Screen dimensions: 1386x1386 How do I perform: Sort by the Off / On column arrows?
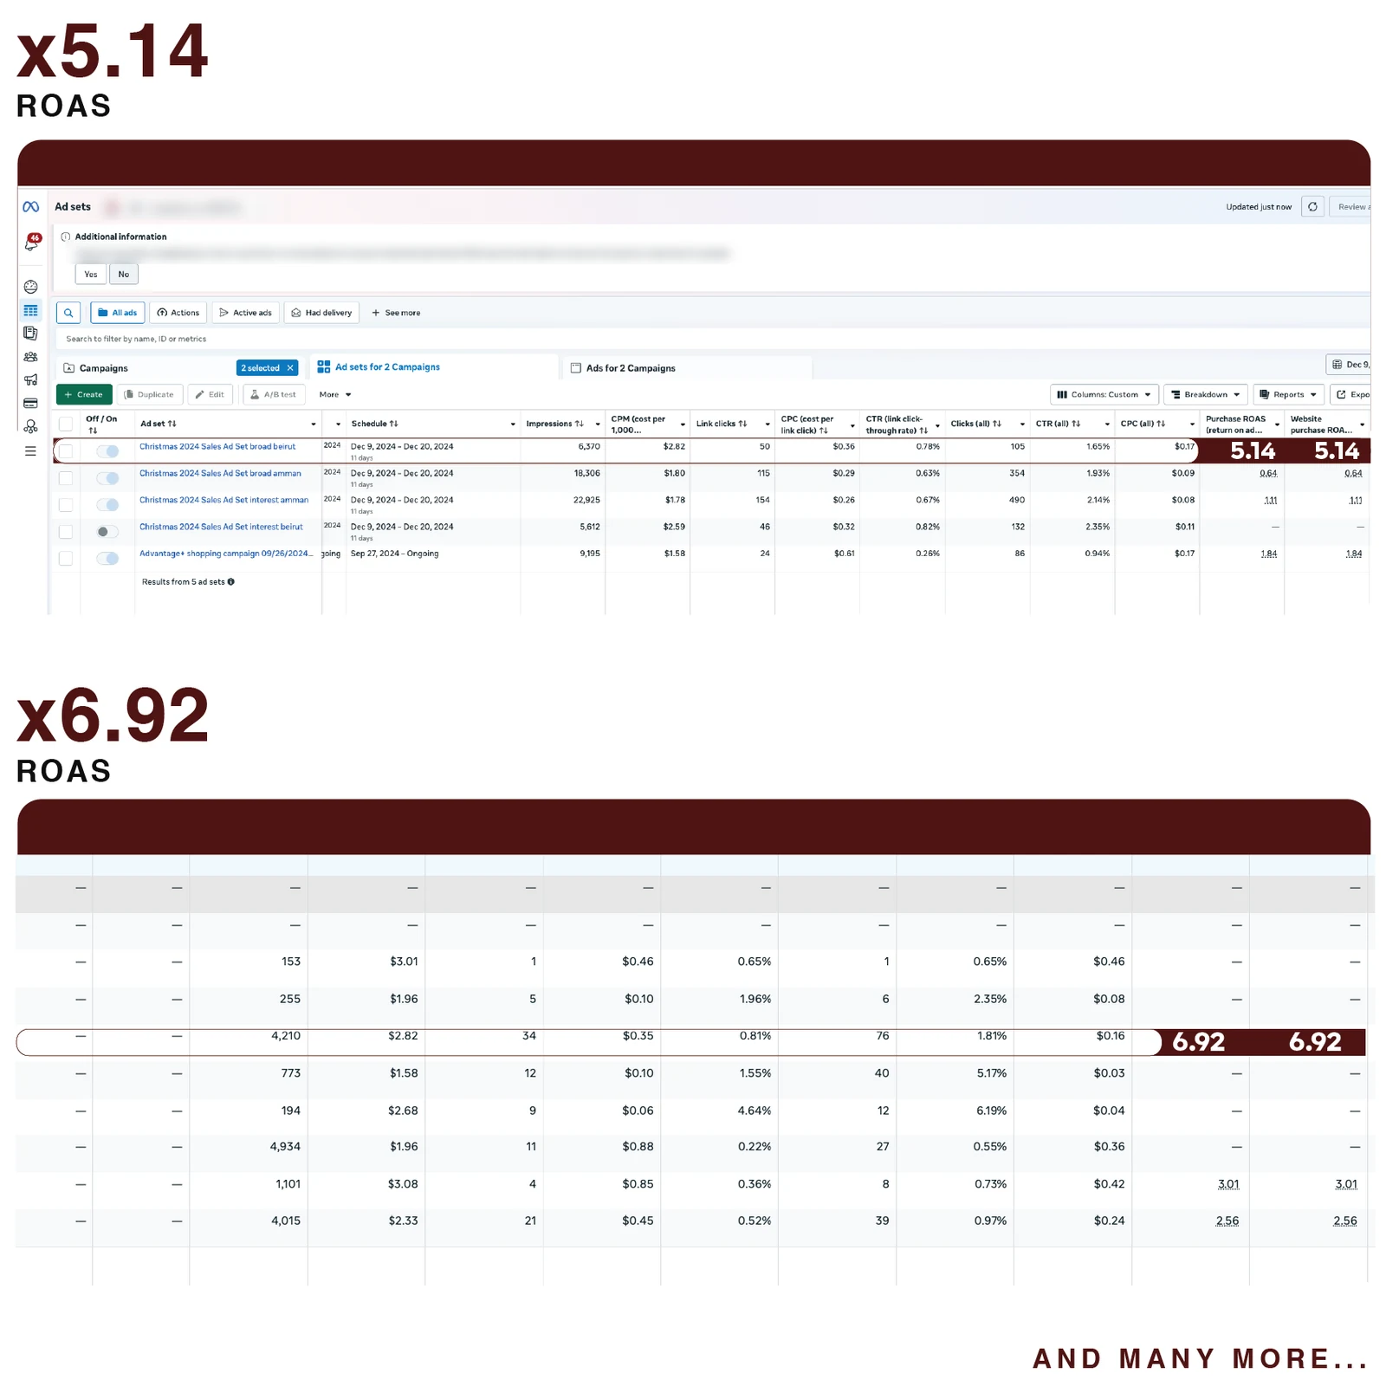[x=93, y=431]
